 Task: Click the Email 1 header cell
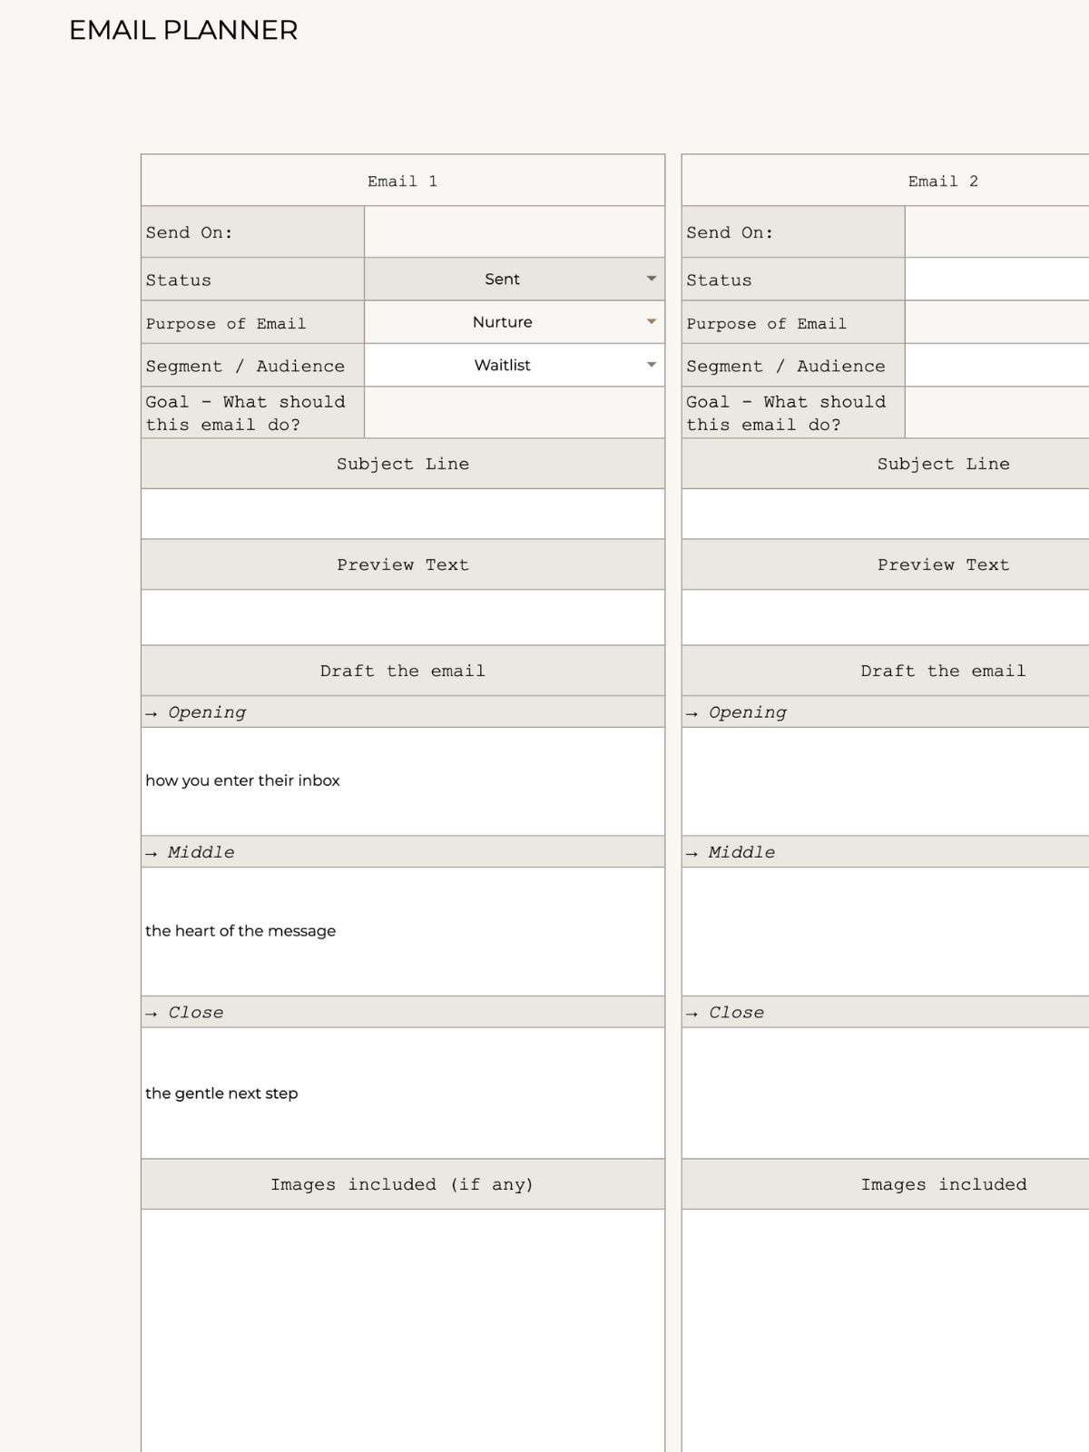click(403, 181)
